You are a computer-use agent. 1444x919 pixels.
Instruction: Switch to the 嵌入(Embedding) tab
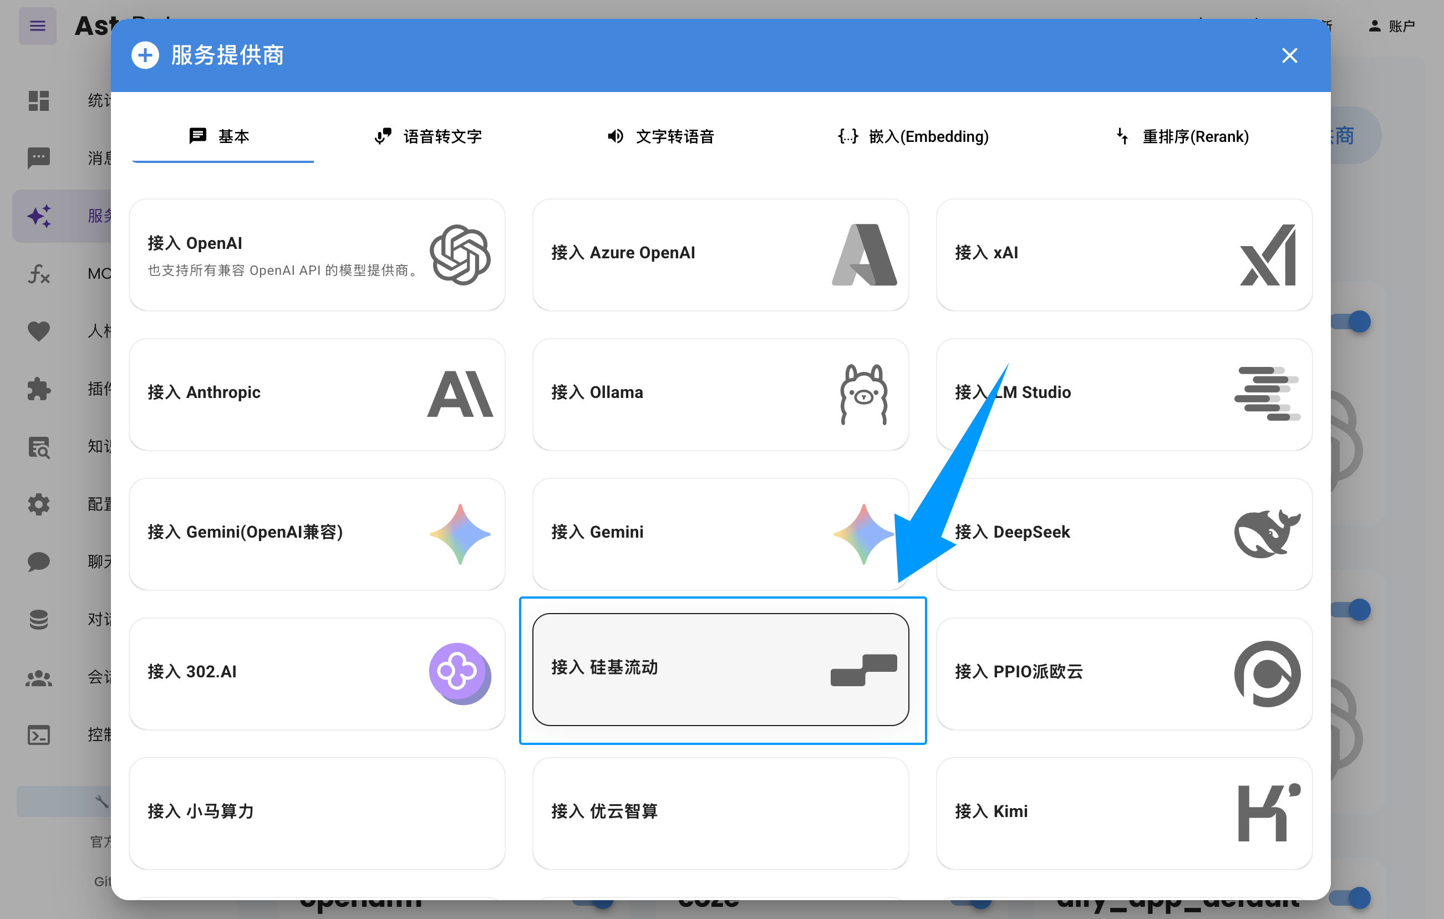(x=913, y=137)
